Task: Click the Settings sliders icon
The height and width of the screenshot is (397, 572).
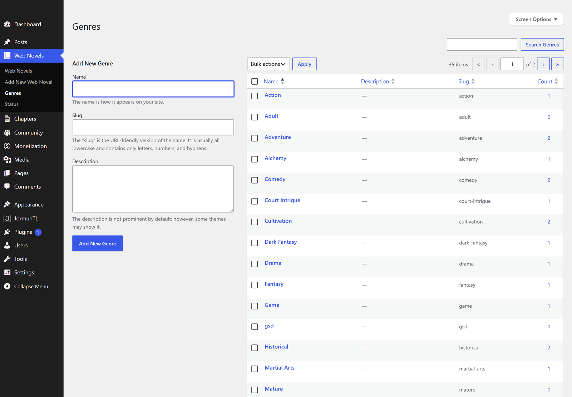Action: 7,272
